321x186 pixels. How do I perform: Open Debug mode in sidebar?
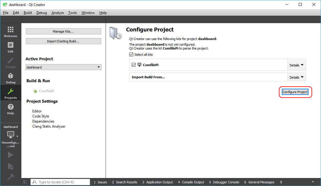[10, 78]
